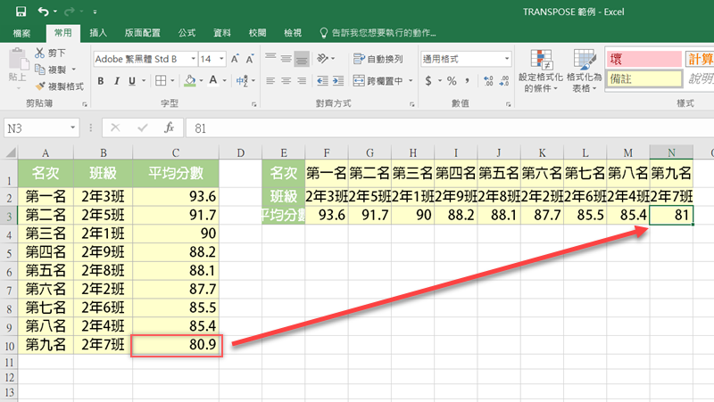Click the Insert Function fx icon
This screenshot has height=402, width=714.
tap(169, 127)
